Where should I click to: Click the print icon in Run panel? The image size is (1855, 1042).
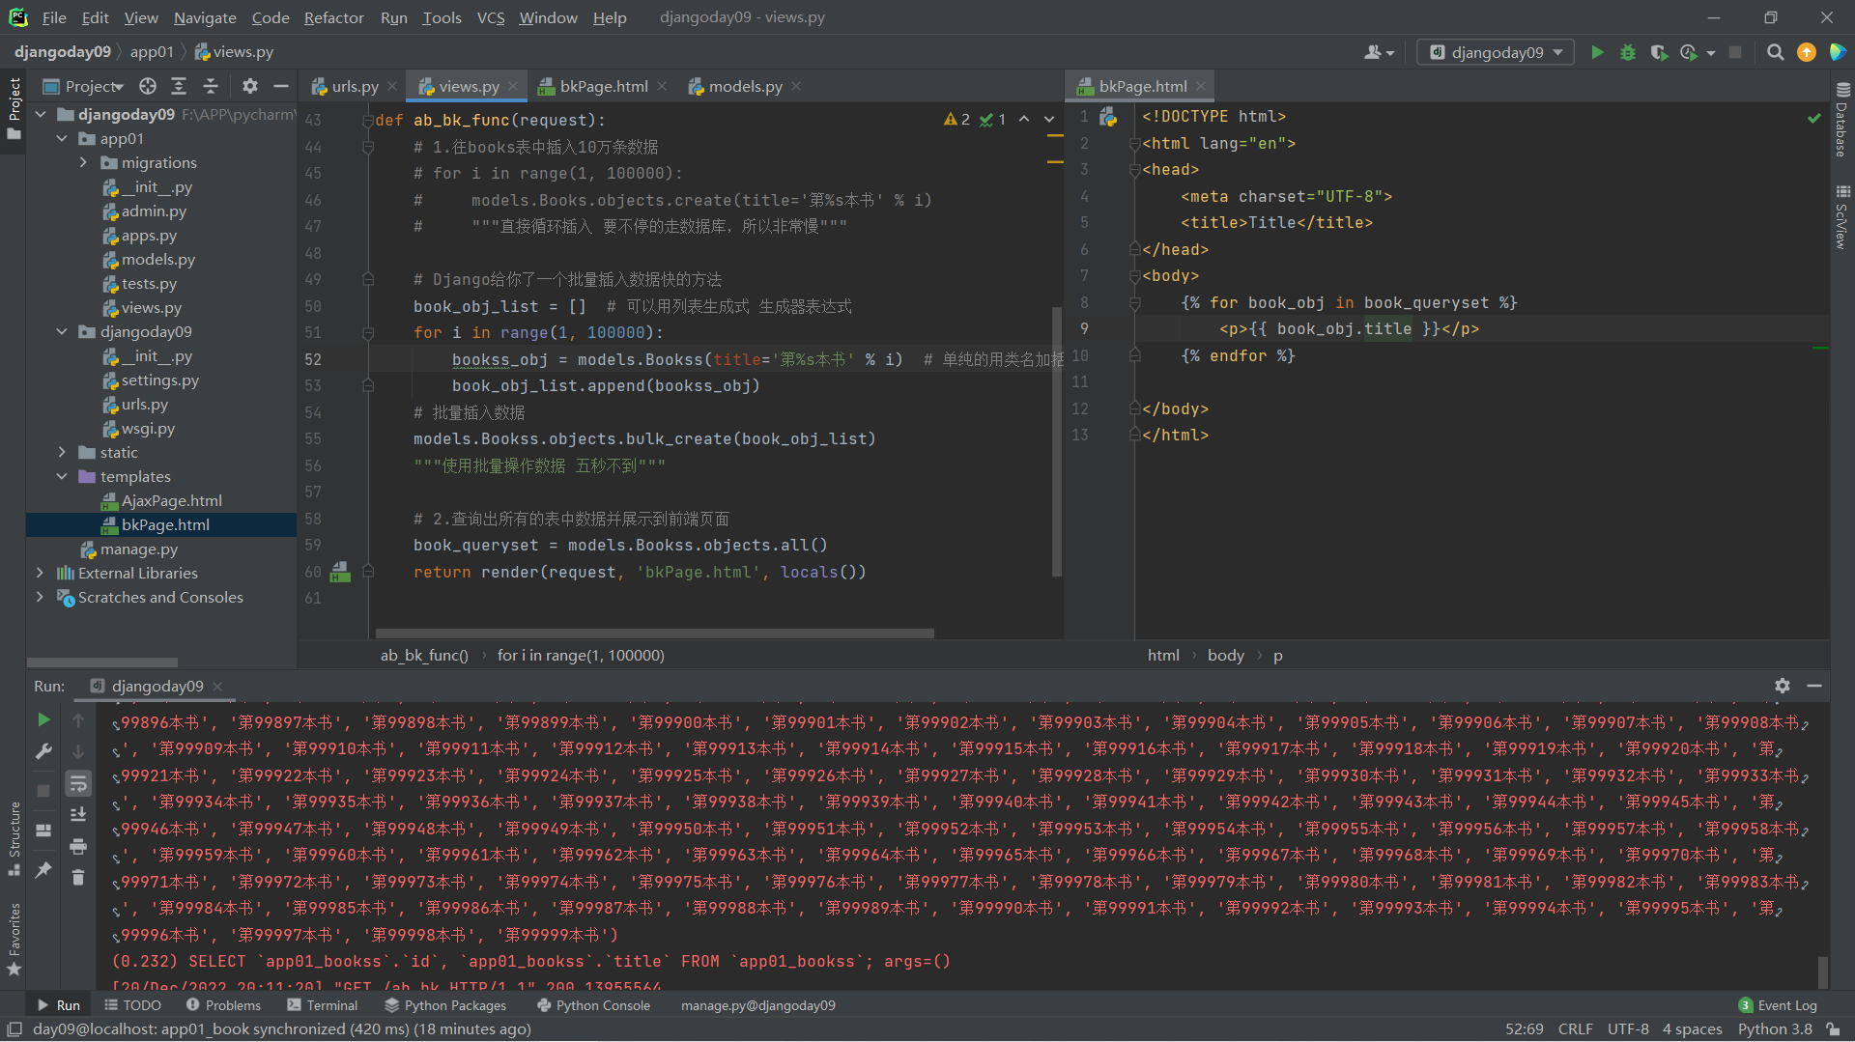click(x=78, y=847)
